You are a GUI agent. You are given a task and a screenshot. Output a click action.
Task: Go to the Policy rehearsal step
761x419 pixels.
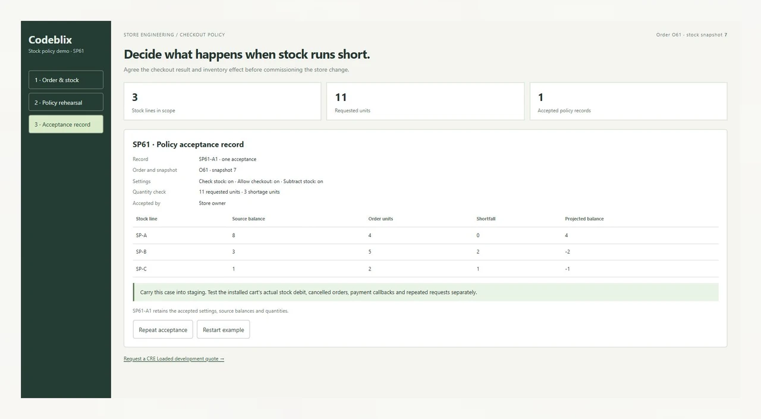pos(66,102)
